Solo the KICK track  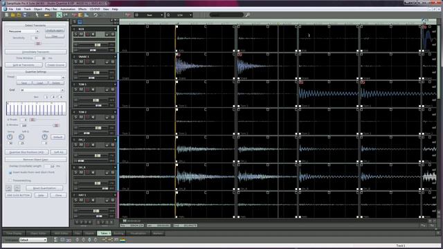click(x=75, y=34)
